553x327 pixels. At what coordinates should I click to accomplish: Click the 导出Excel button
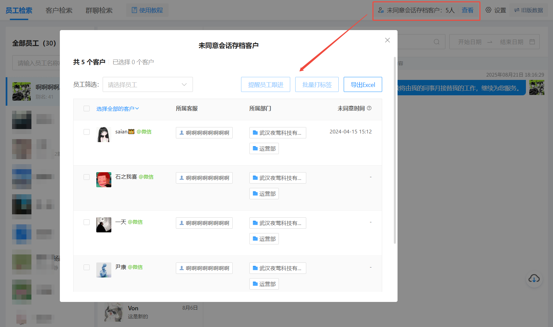pyautogui.click(x=363, y=85)
